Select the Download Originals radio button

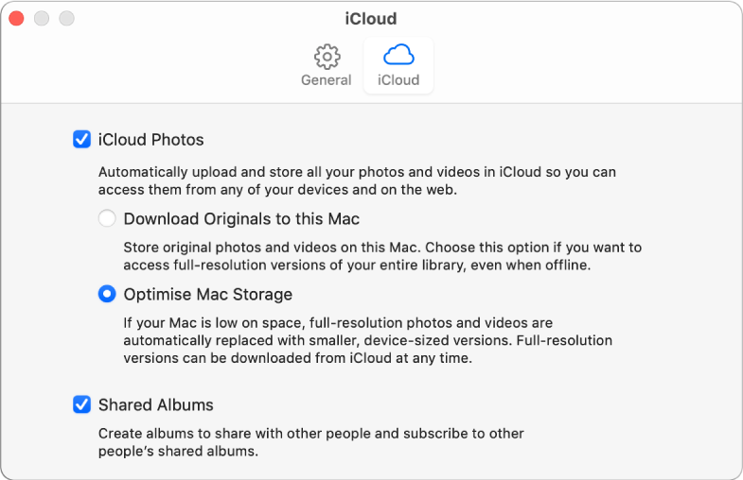coord(107,219)
